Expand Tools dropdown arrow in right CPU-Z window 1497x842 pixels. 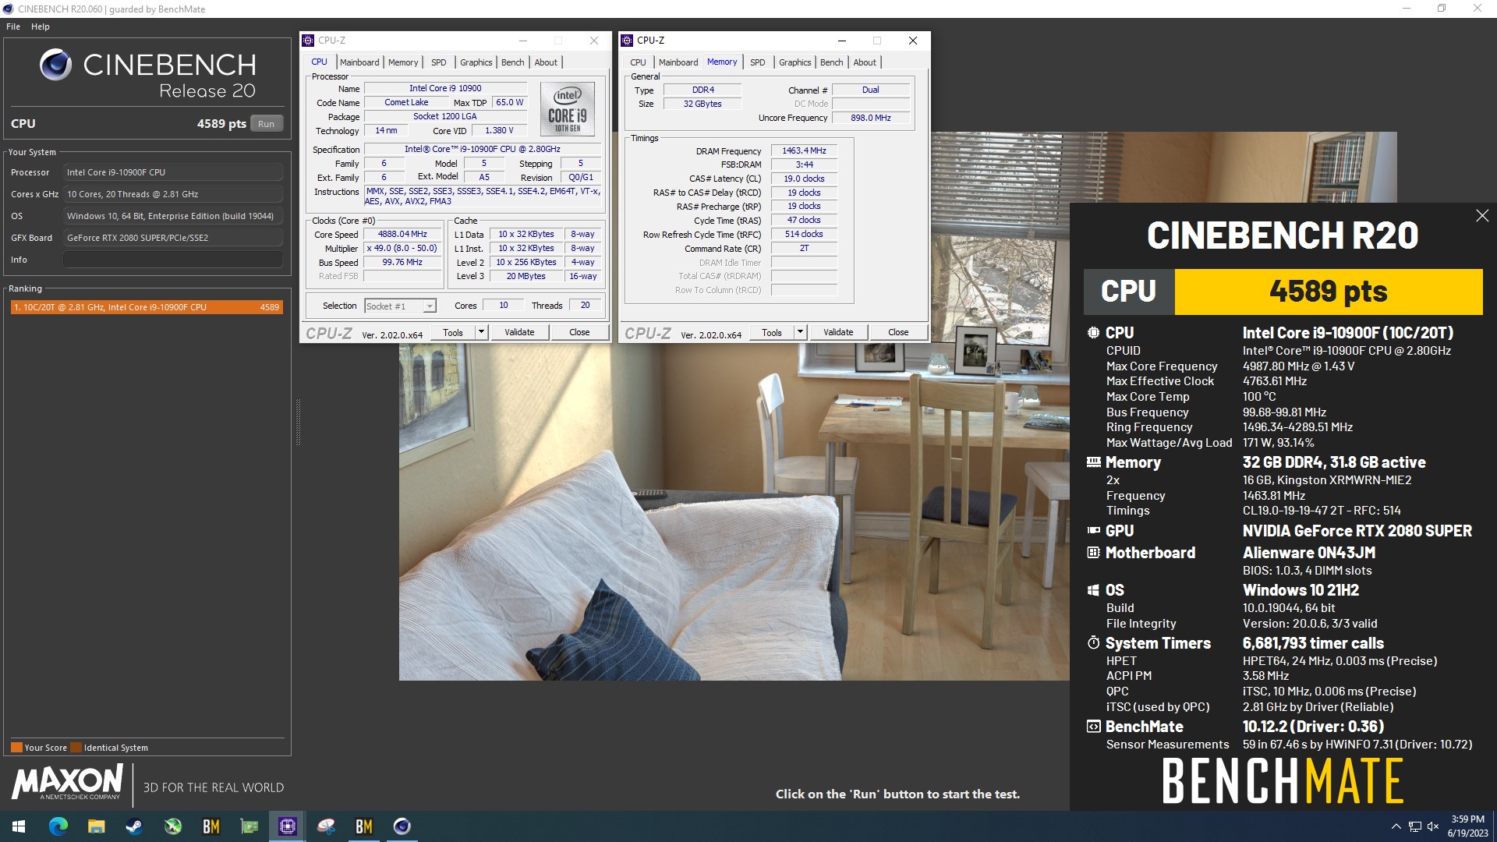[x=800, y=333]
